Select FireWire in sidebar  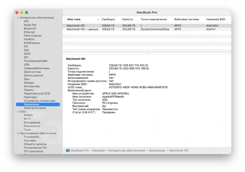click(x=29, y=39)
